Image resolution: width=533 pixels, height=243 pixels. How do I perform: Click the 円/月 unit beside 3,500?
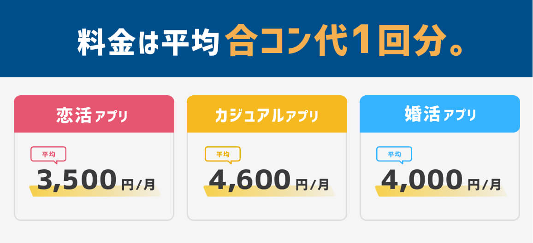tap(138, 185)
